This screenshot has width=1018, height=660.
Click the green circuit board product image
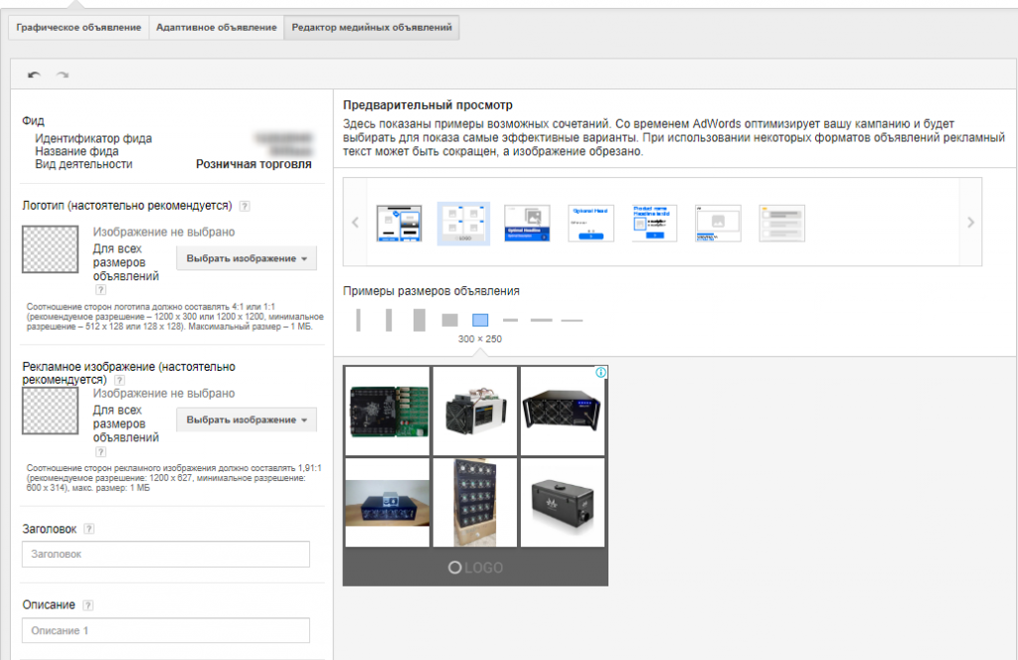pyautogui.click(x=387, y=410)
